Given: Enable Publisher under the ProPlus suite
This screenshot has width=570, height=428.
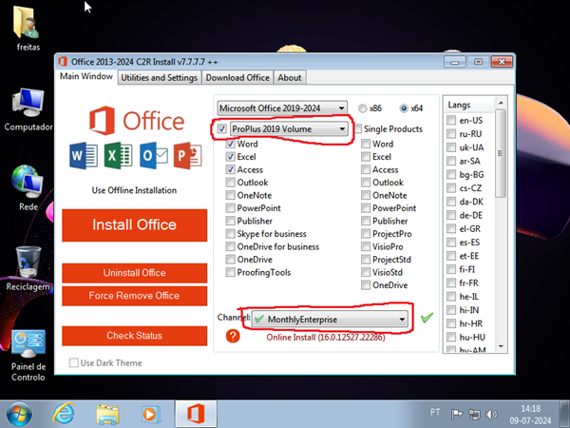Looking at the screenshot, I should tap(230, 221).
